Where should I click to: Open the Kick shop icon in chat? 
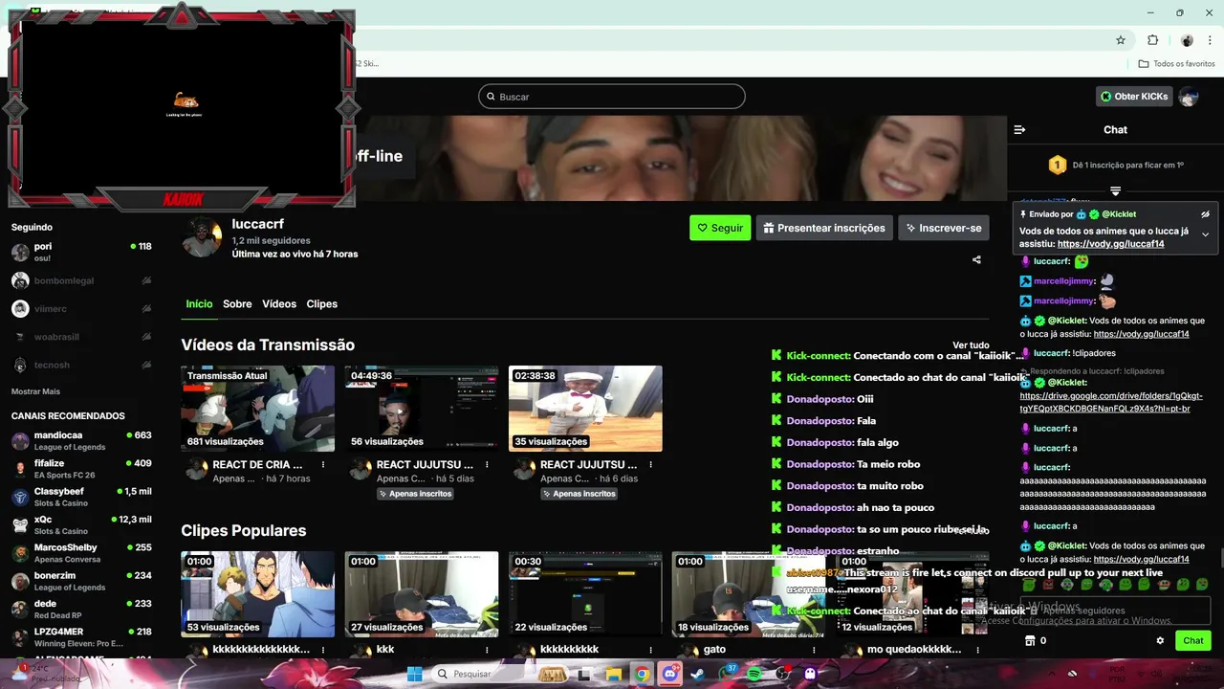tap(1030, 641)
